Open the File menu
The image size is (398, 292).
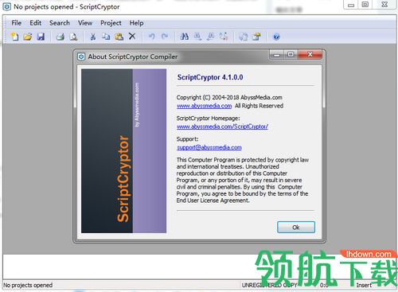[16, 23]
